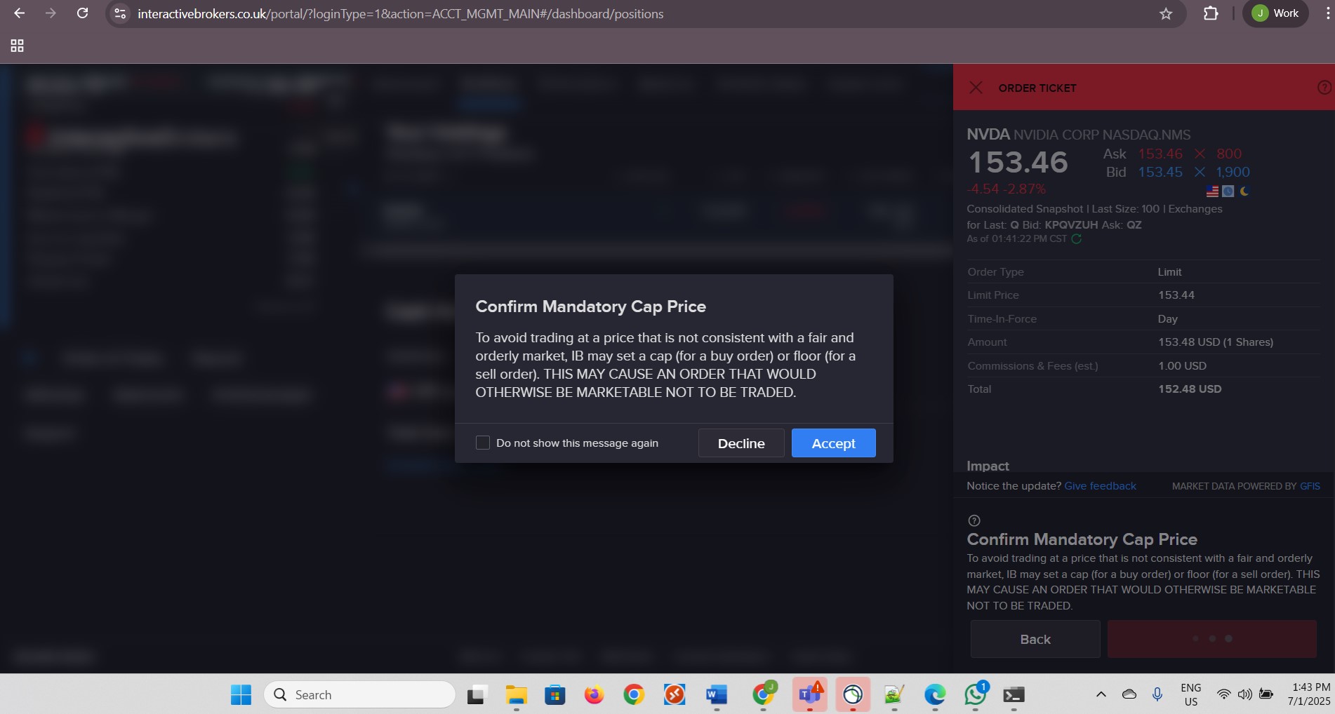Select amount 153.48 USD (1 Shares)
The width and height of the screenshot is (1335, 714).
(x=1215, y=342)
